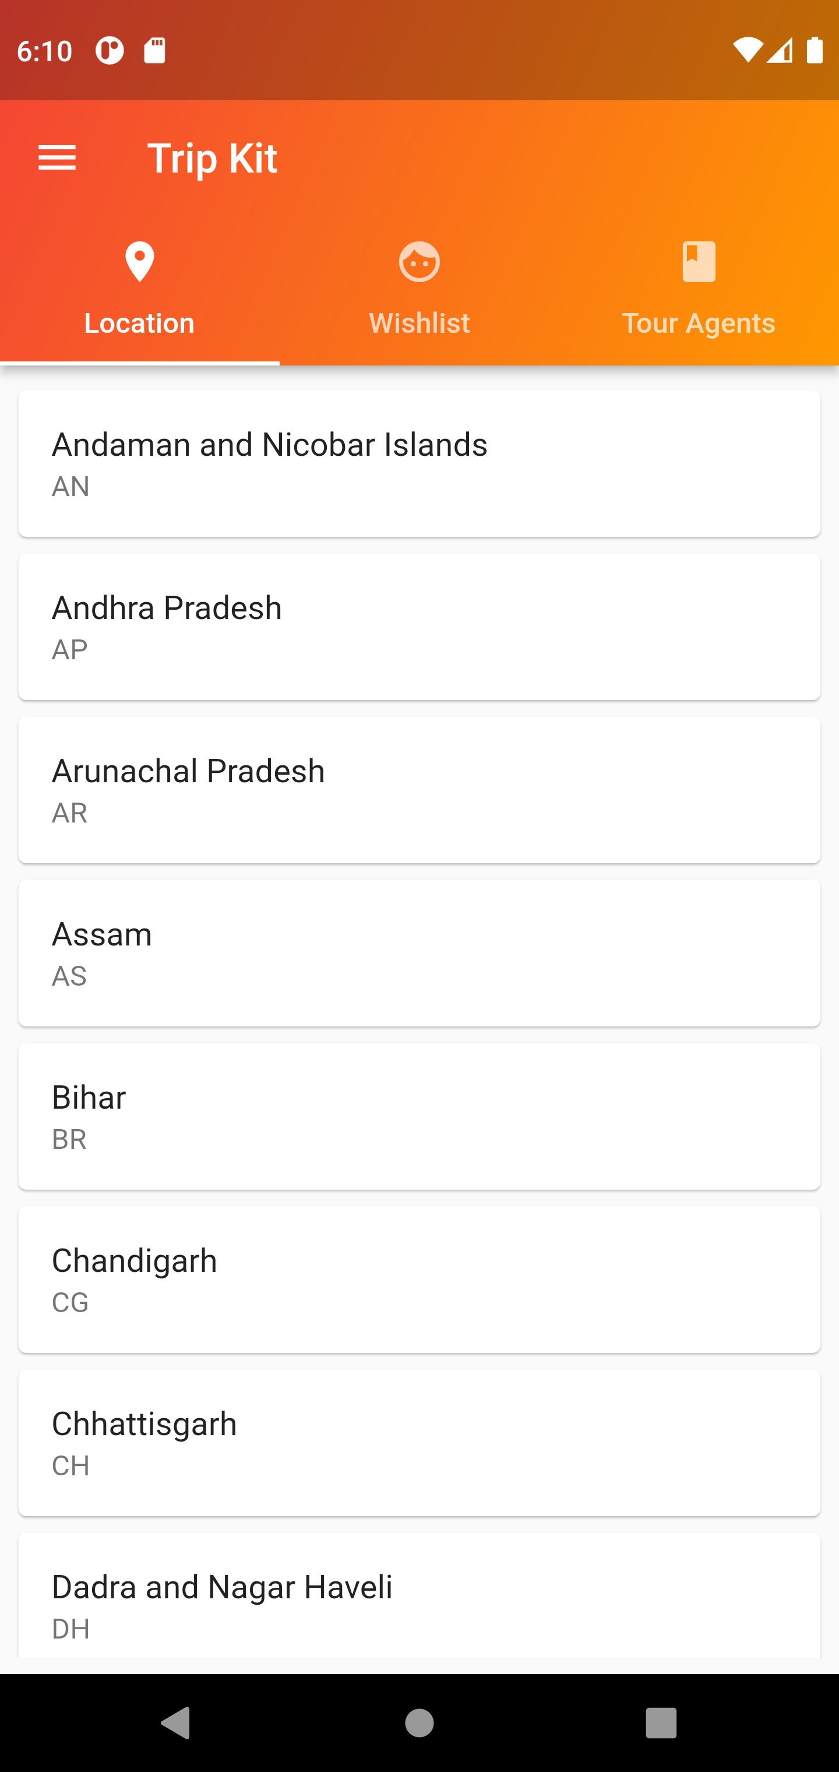Open the Bihar location card

[x=419, y=1116]
